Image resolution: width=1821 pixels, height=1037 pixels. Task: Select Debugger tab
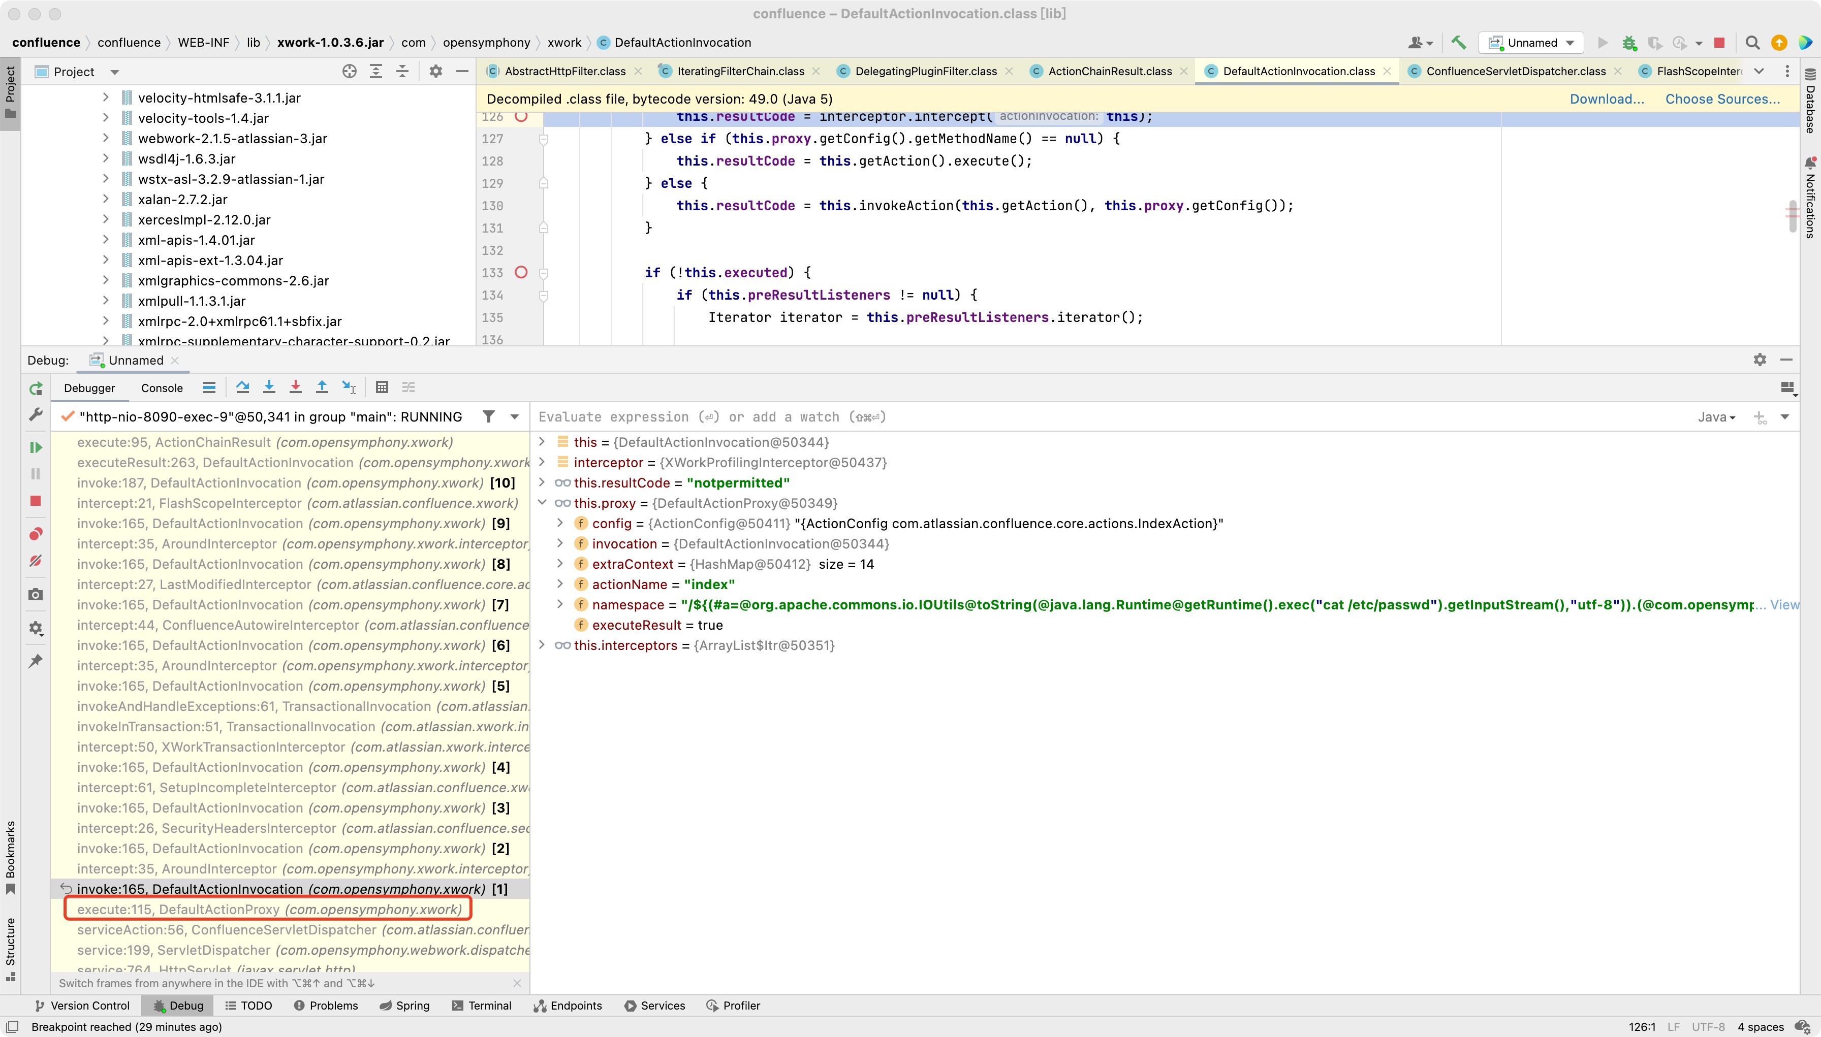(x=89, y=388)
